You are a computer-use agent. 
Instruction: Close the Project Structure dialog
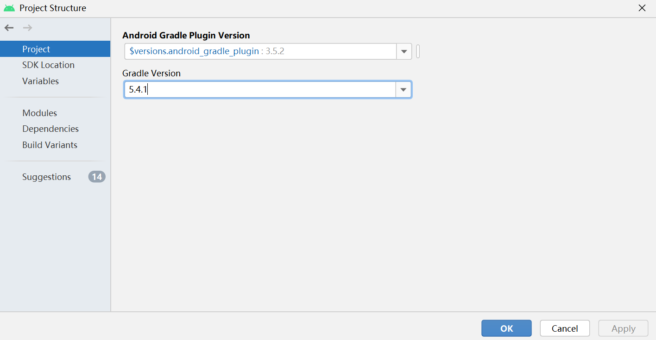coord(642,8)
